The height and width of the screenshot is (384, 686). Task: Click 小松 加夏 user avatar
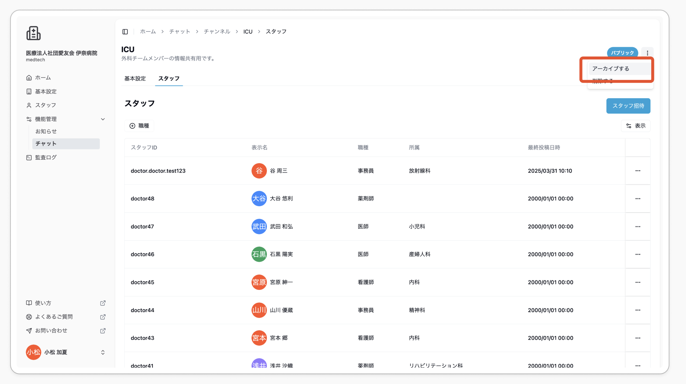click(33, 352)
